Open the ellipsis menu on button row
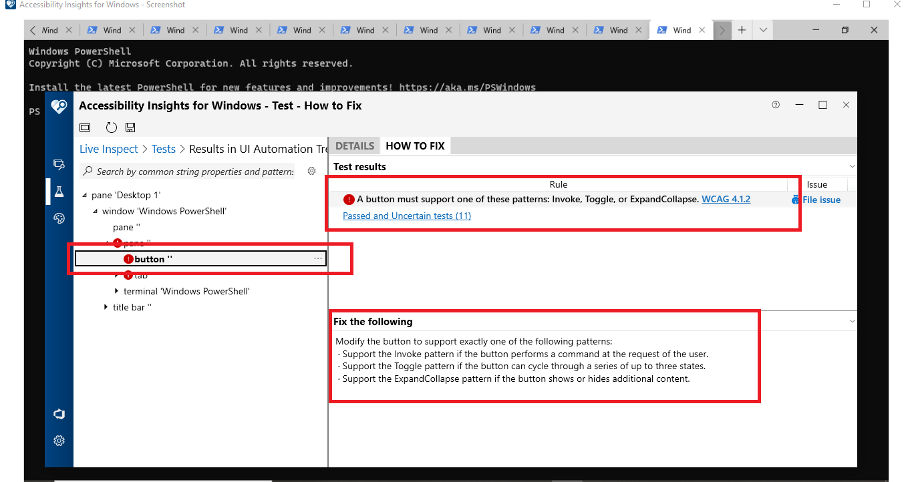This screenshot has height=482, width=910. [x=318, y=258]
